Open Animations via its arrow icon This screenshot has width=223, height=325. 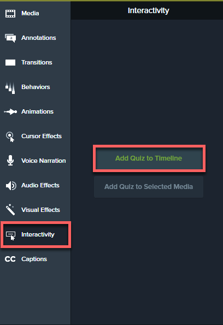click(x=10, y=112)
